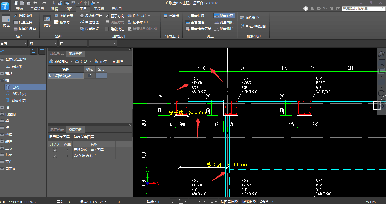Launch the 计算器 calculator
The image size is (386, 204).
pos(171,16)
